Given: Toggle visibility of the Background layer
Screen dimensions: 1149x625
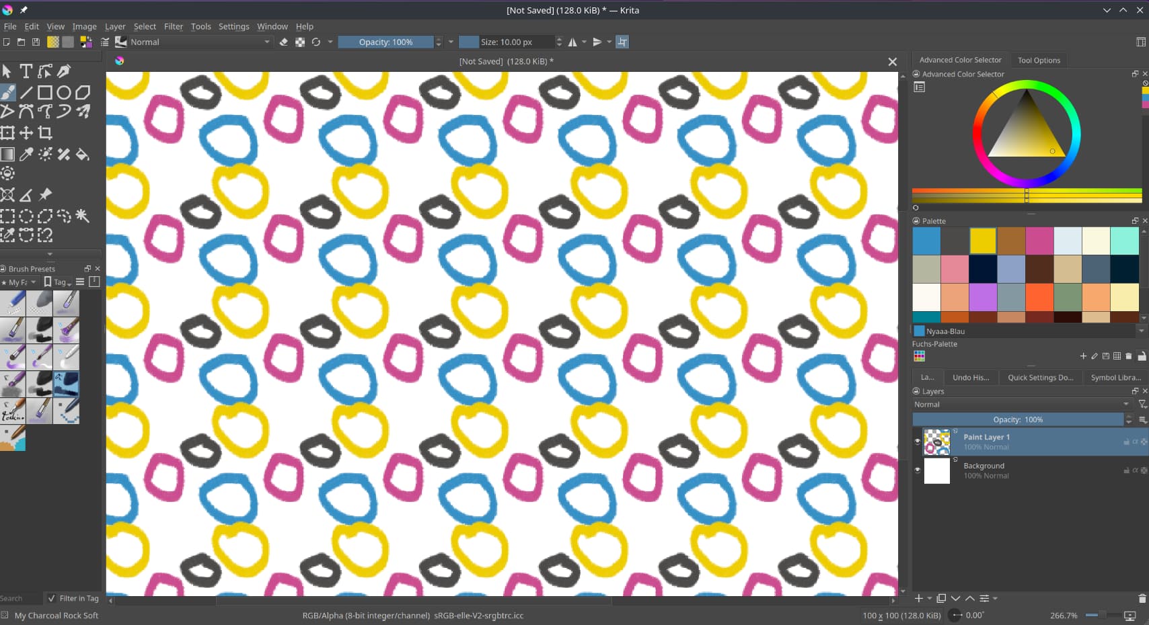Looking at the screenshot, I should coord(917,470).
